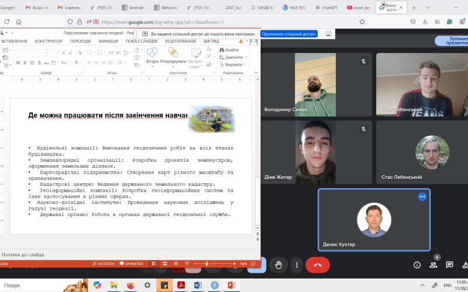Toggle strikethrough abc formatting
The height and width of the screenshot is (292, 468).
point(46,62)
